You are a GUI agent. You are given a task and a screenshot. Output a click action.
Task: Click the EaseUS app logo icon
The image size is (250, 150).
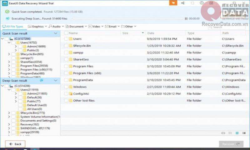click(x=5, y=3)
